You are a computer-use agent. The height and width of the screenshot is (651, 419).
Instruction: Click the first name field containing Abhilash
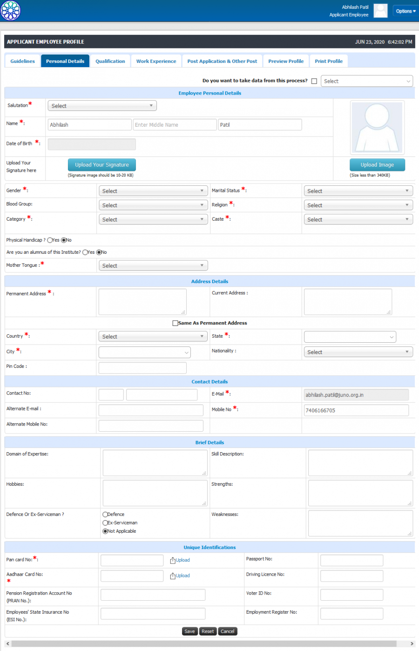pyautogui.click(x=90, y=125)
